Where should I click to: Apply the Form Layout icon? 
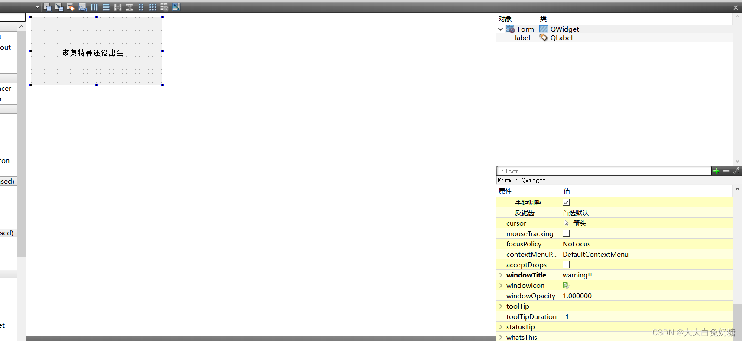141,7
